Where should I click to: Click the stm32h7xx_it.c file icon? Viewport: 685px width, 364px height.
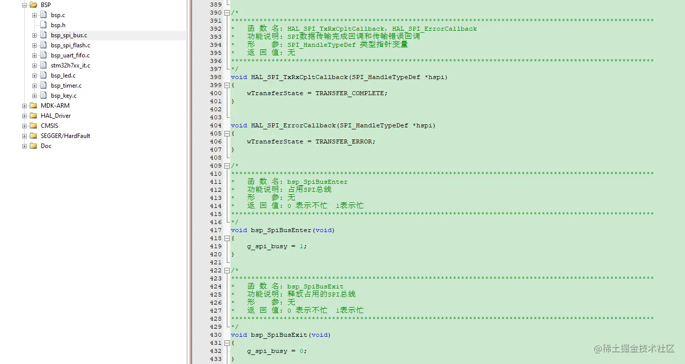pos(43,65)
